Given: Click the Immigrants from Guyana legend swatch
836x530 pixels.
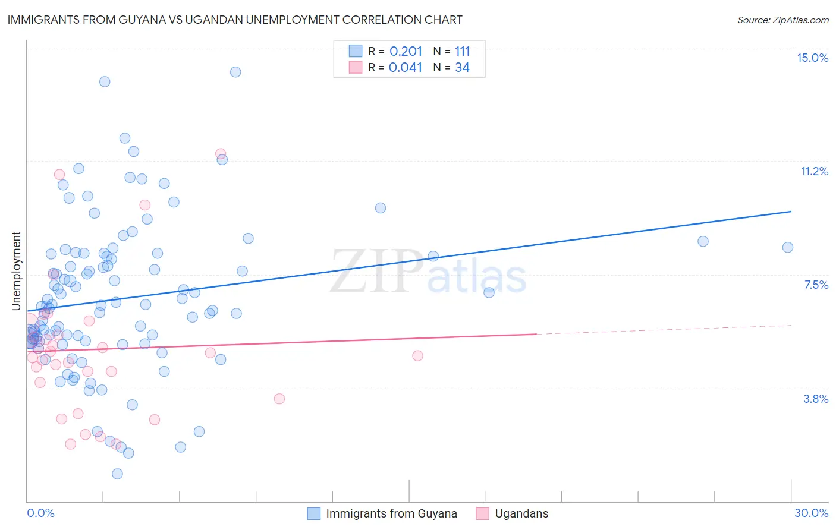Looking at the screenshot, I should coord(314,513).
